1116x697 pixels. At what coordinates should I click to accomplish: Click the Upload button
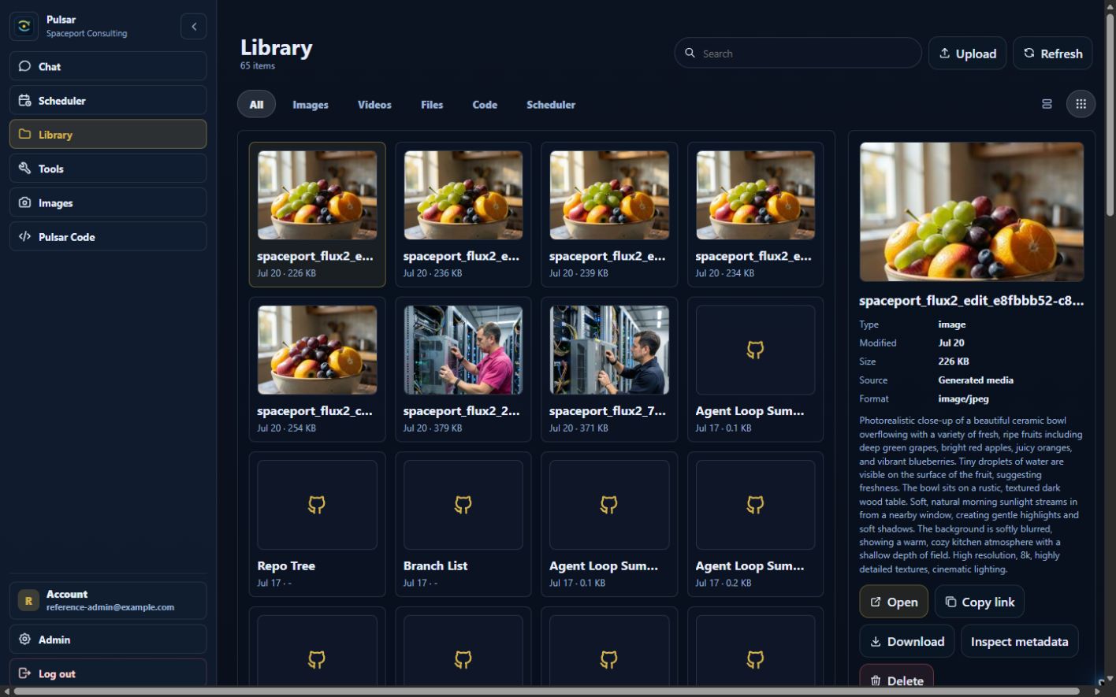click(x=967, y=53)
